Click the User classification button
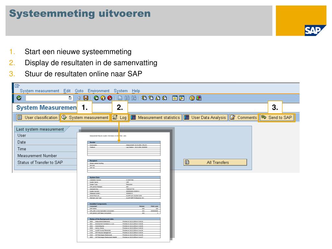The height and width of the screenshot is (249, 332). tap(38, 117)
